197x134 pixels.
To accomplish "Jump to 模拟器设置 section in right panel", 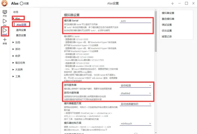I will (x=168, y=13).
